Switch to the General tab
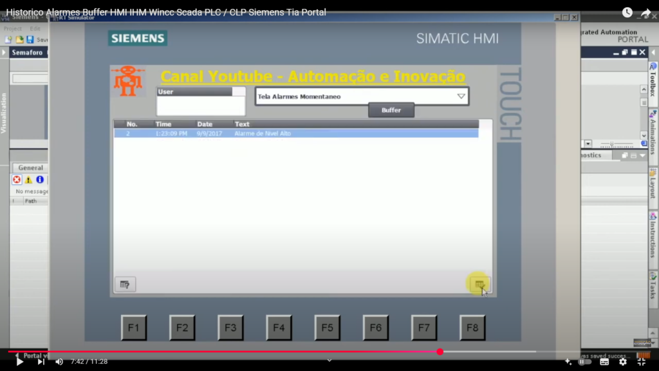Screen dimensions: 659x371 coord(30,167)
